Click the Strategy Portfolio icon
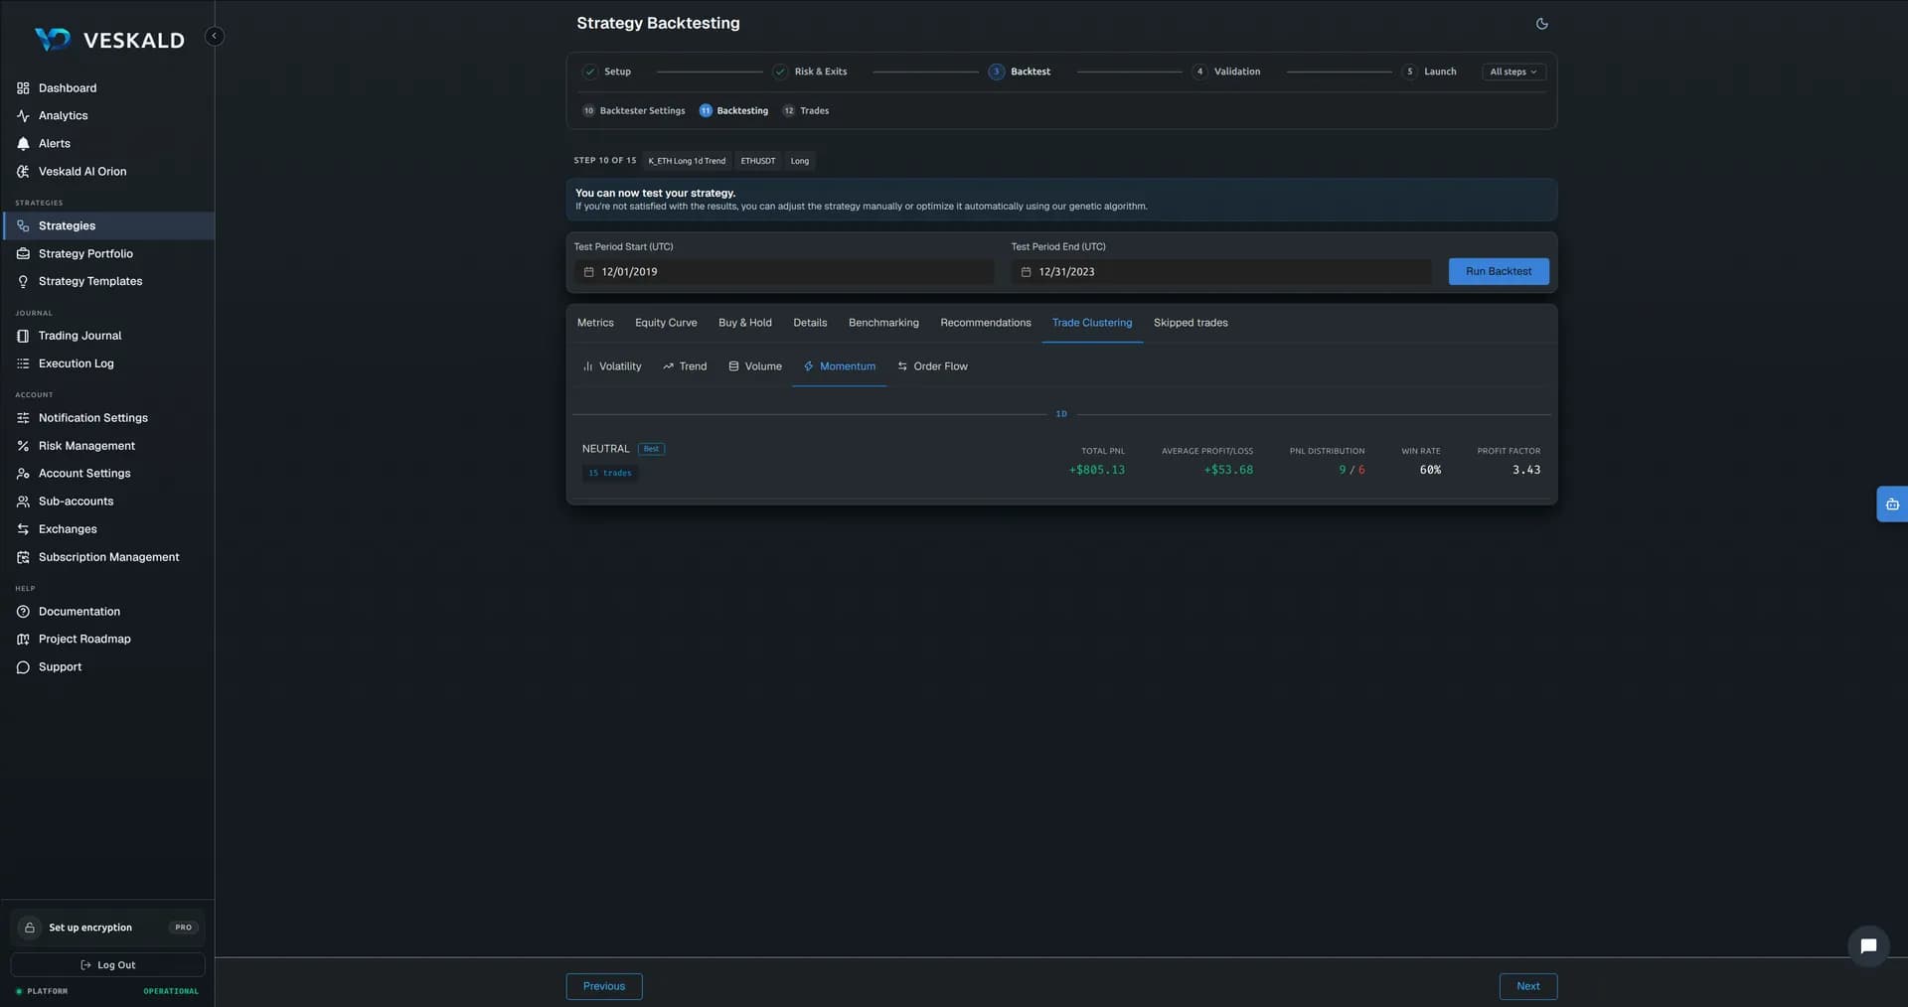Image resolution: width=1908 pixels, height=1007 pixels. click(x=23, y=254)
